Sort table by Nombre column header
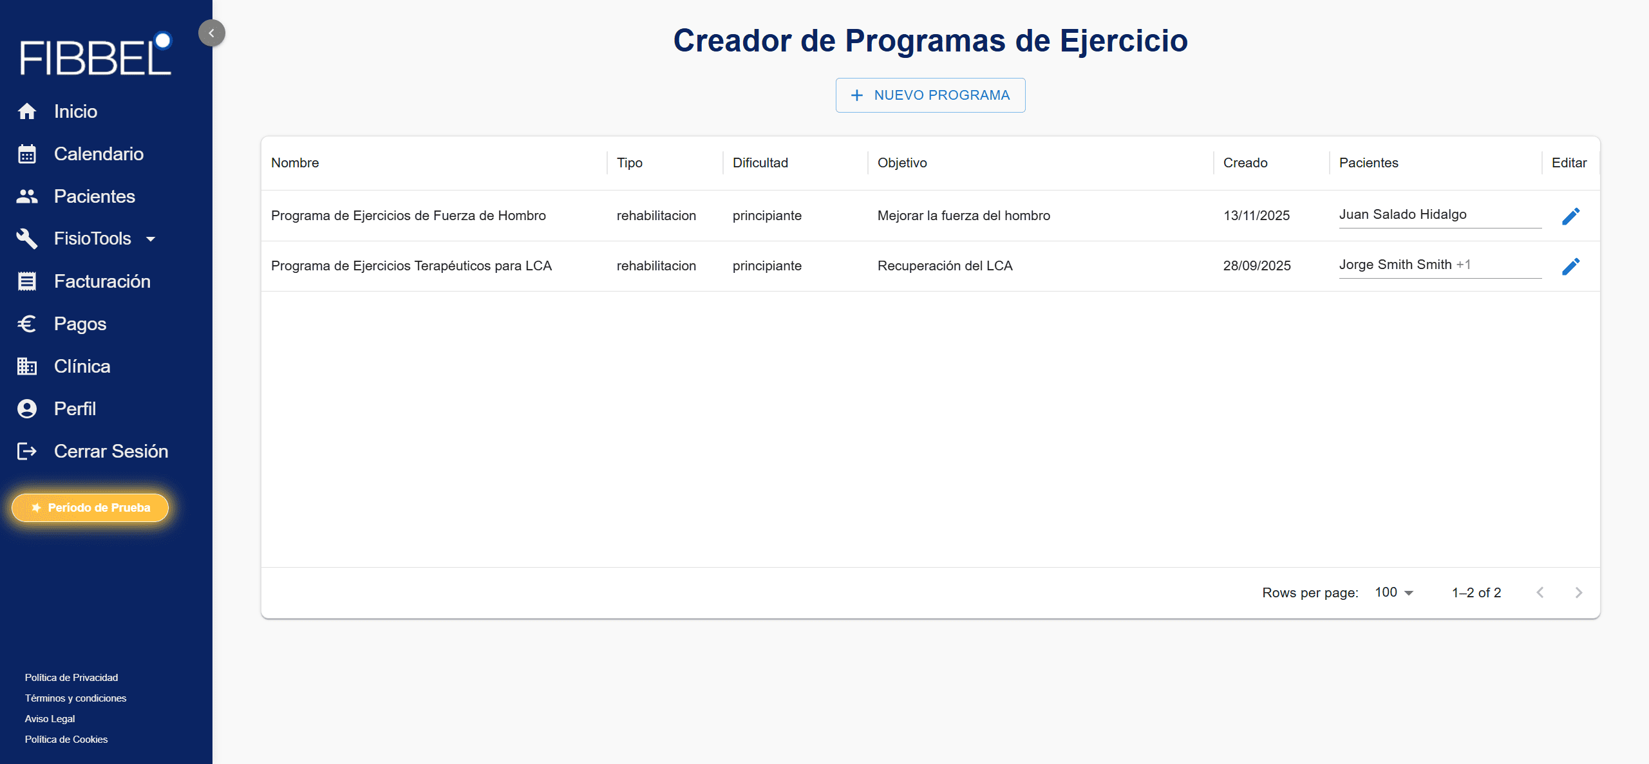Screen dimensions: 1649x764 coord(295,163)
